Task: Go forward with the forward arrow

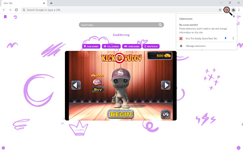Action: click(x=10, y=10)
